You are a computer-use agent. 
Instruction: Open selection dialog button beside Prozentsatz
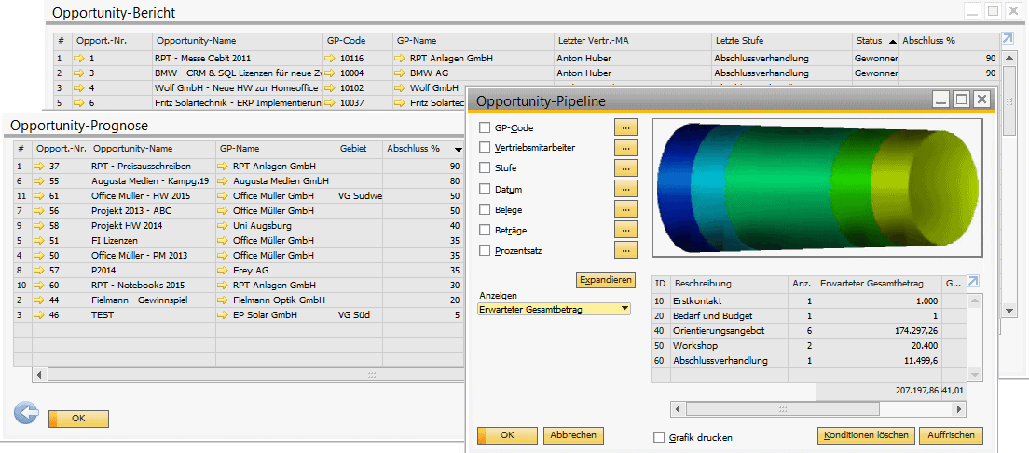pos(625,249)
